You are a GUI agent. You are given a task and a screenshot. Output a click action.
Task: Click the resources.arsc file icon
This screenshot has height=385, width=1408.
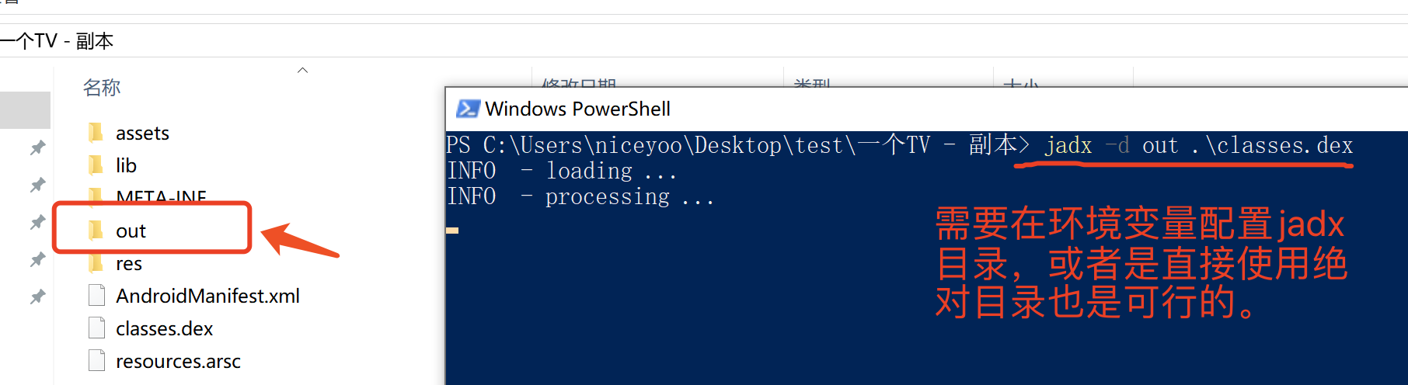click(x=97, y=361)
